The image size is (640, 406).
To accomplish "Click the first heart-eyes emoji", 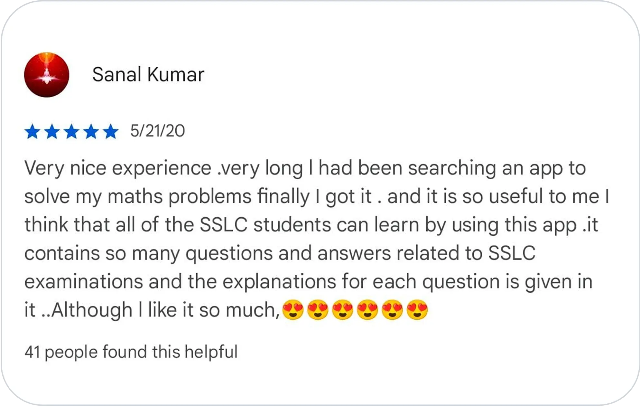I will click(292, 310).
